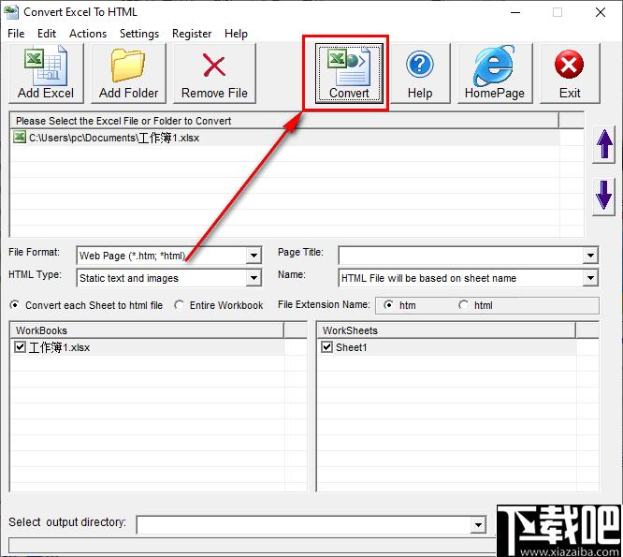This screenshot has width=623, height=557.
Task: Expand the Page Title dropdown
Action: click(590, 256)
